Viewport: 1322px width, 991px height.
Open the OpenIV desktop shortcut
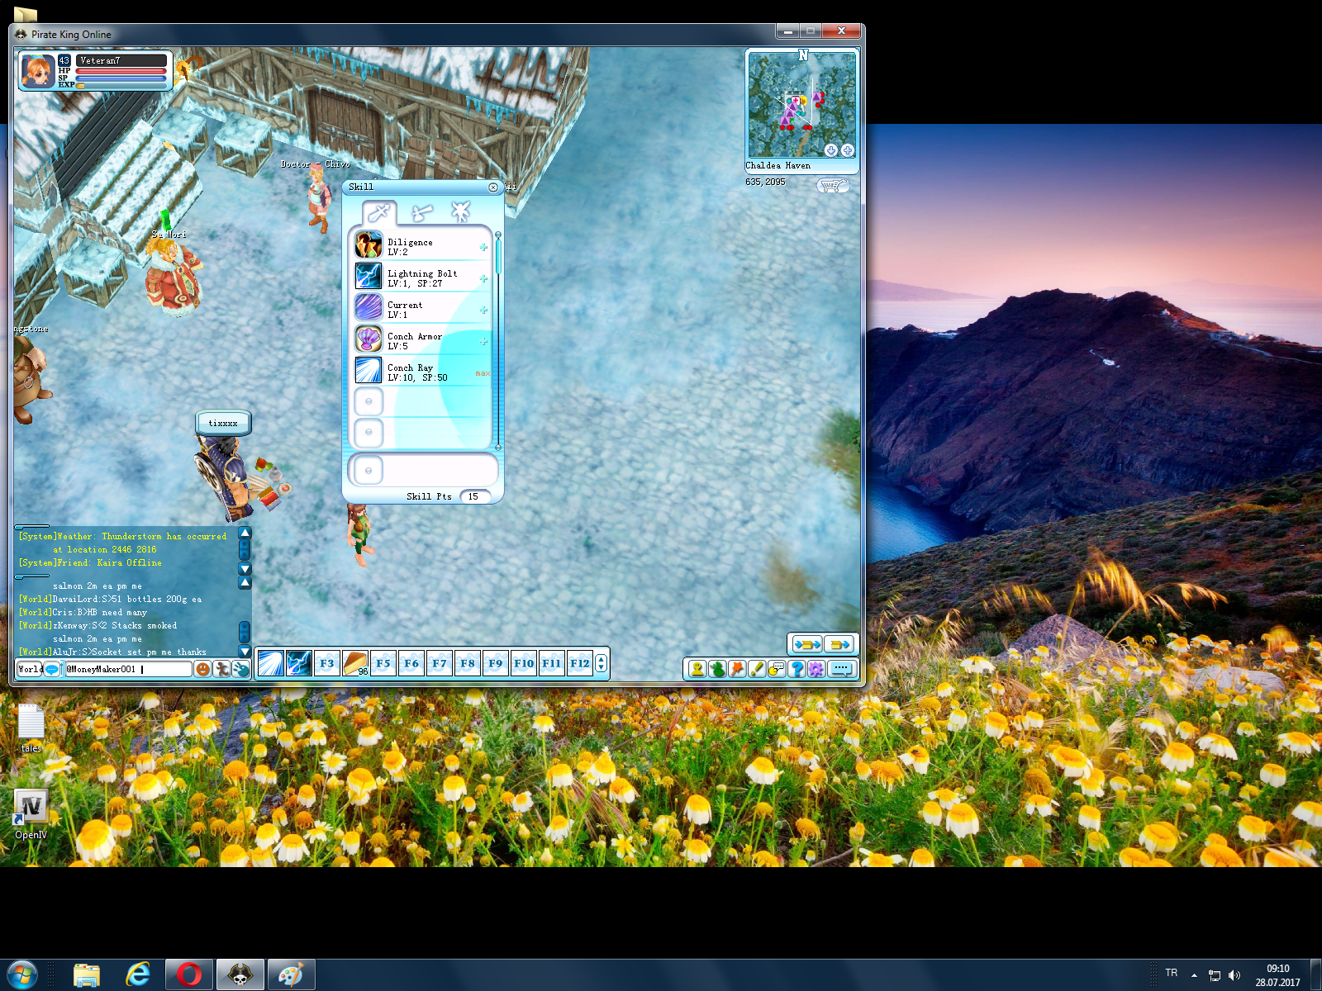31,813
